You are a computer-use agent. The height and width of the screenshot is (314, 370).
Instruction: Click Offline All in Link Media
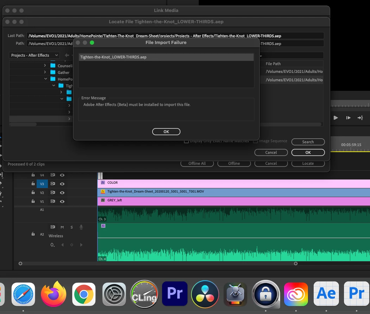click(x=197, y=163)
